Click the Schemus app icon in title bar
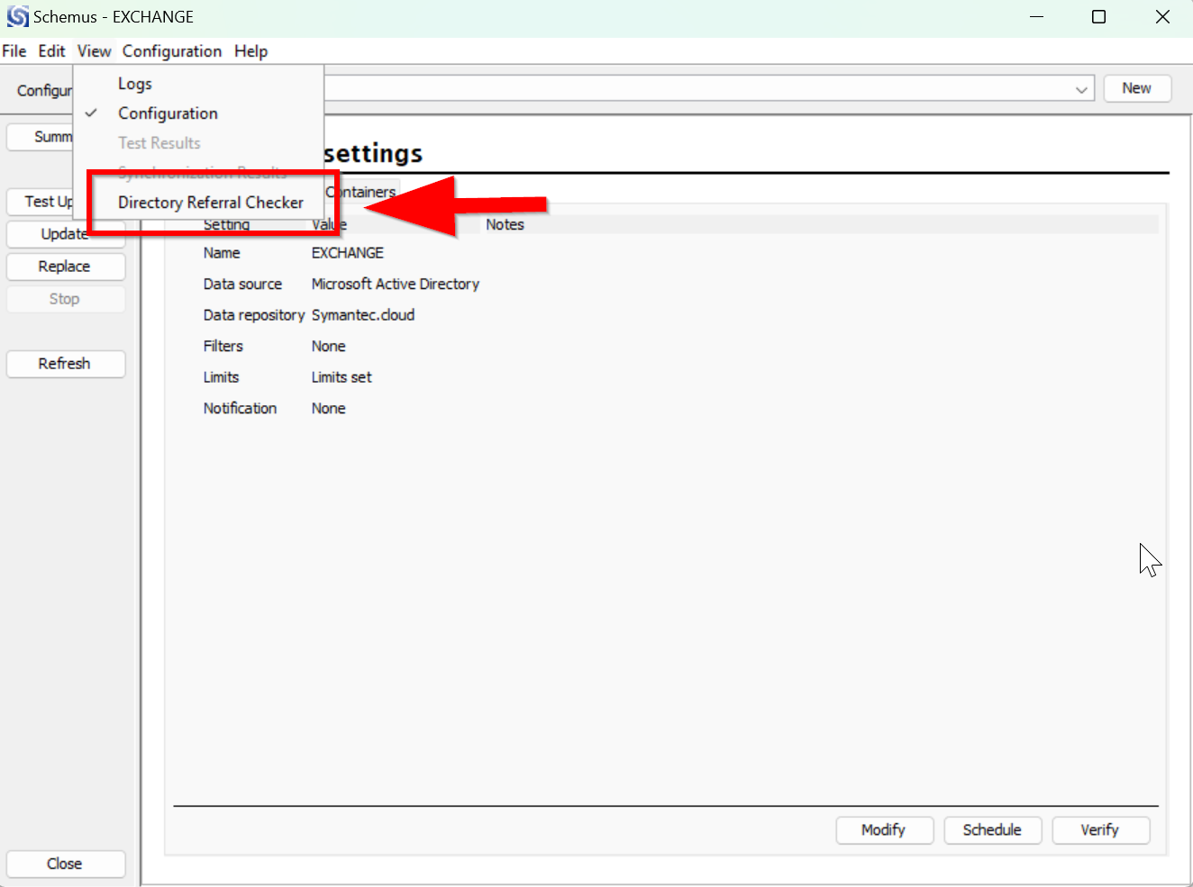This screenshot has width=1193, height=887. tap(17, 17)
